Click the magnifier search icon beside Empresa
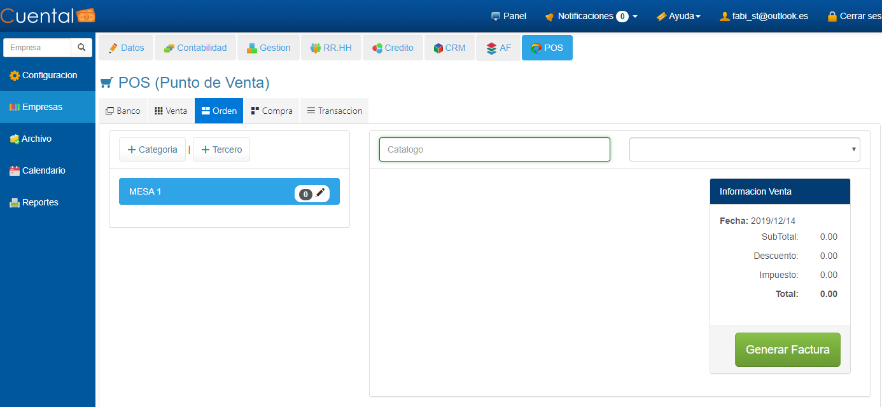 click(81, 48)
